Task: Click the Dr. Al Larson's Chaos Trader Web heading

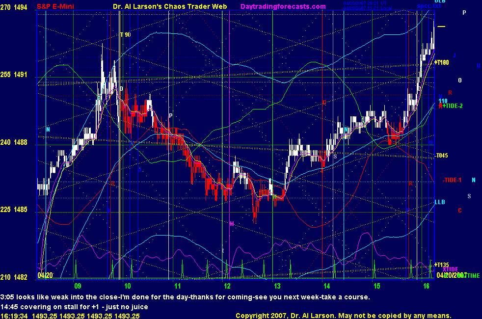Action: pyautogui.click(x=170, y=6)
